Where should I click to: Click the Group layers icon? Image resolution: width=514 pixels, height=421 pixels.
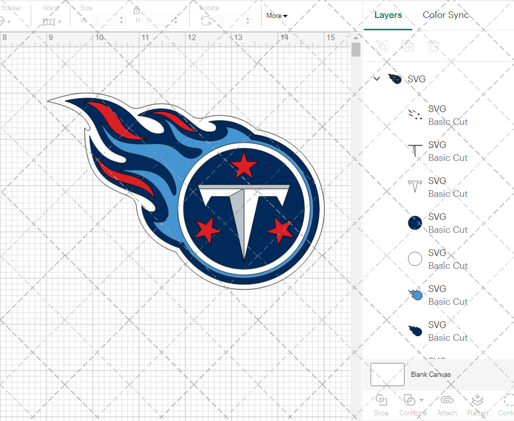point(382,46)
